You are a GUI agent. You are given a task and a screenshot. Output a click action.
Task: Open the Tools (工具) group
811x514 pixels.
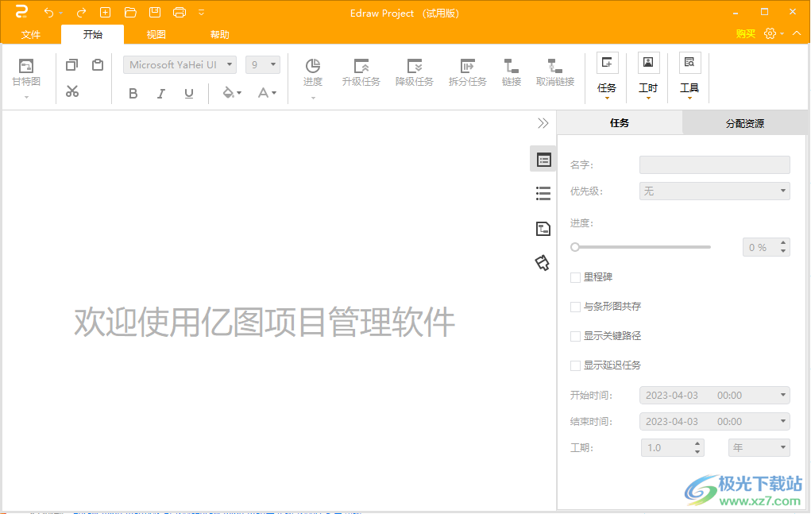coord(689,76)
